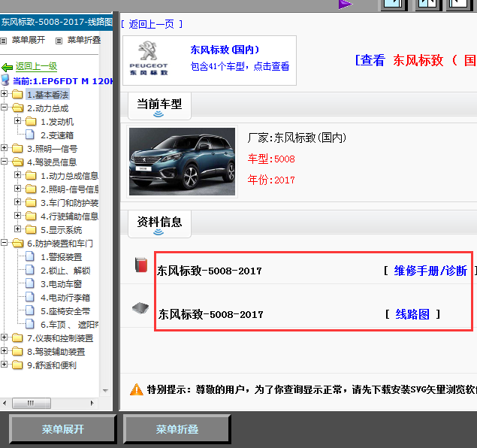
Task: Click the 年份:2017 text
Action: [x=271, y=180]
